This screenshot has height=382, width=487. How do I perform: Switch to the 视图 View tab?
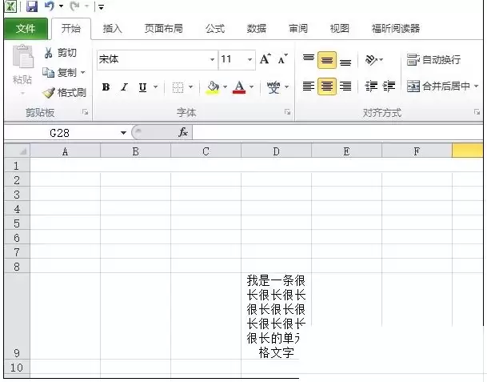(x=340, y=29)
